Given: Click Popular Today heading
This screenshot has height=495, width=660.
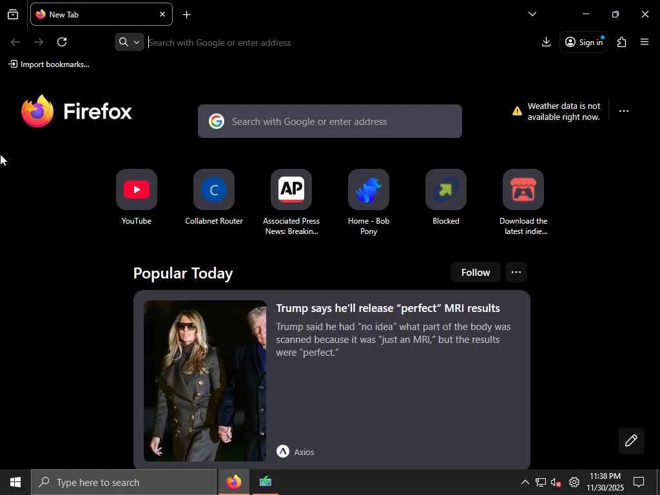Looking at the screenshot, I should point(183,273).
